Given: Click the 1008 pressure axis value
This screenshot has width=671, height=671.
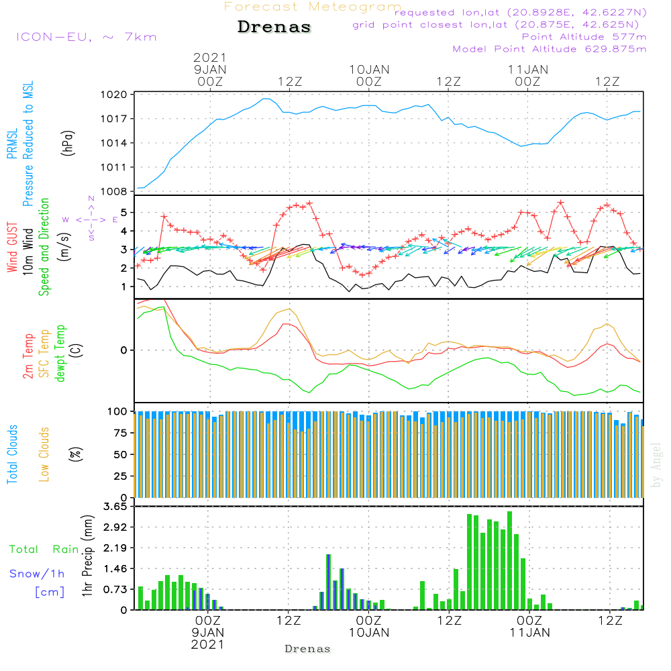Looking at the screenshot, I should (x=114, y=191).
